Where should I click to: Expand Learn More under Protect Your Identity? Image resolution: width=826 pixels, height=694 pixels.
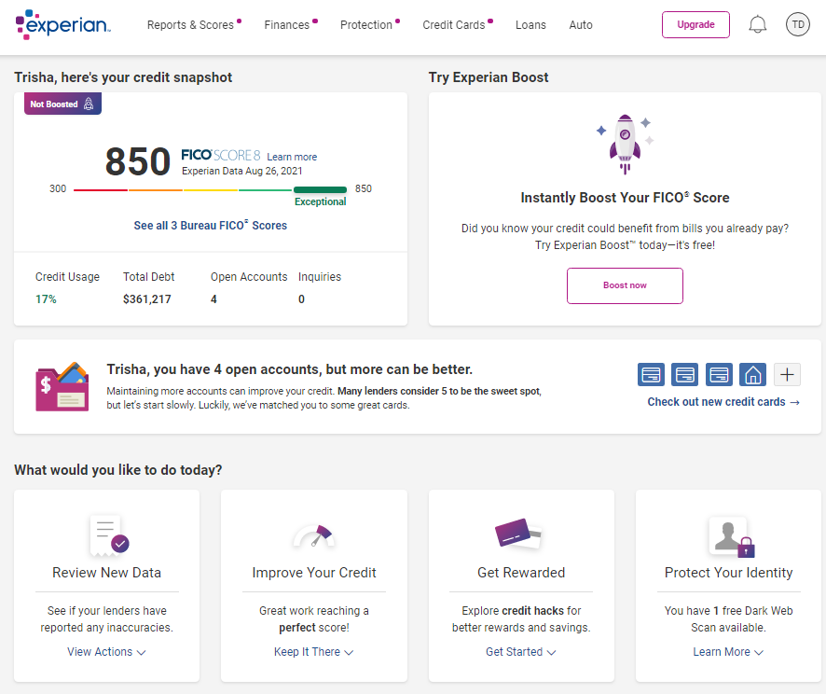tap(728, 652)
